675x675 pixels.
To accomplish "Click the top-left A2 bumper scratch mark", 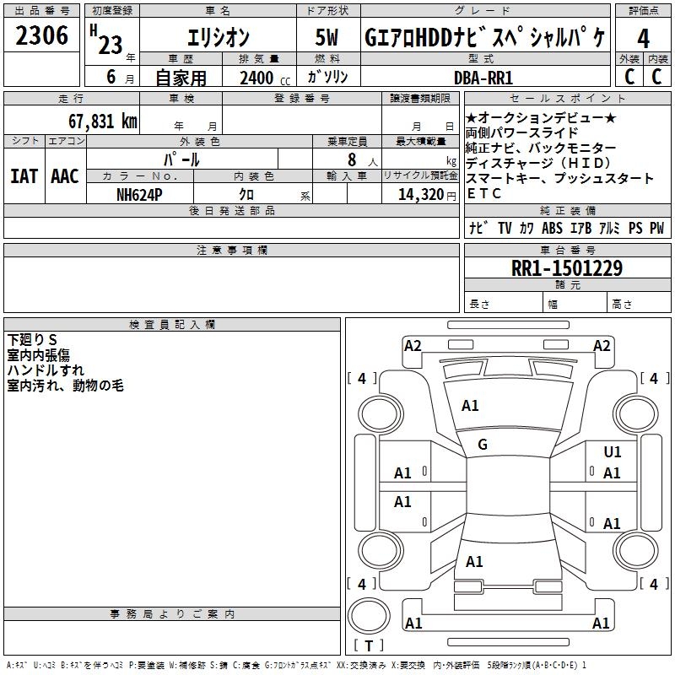I will click(x=413, y=345).
